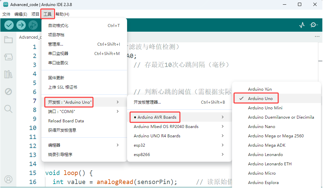This screenshot has height=188, width=323.
Task: Open the Serial Plotter icon in toolbar
Action: pos(302,25)
